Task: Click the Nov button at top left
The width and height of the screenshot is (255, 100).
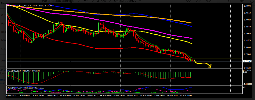Action: 3,3
